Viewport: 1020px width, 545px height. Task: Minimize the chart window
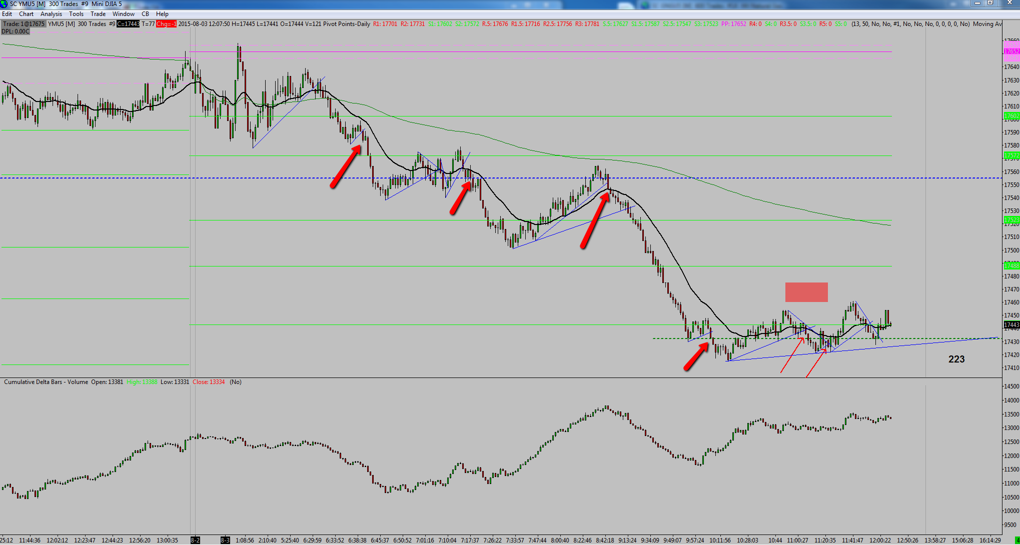977,3
